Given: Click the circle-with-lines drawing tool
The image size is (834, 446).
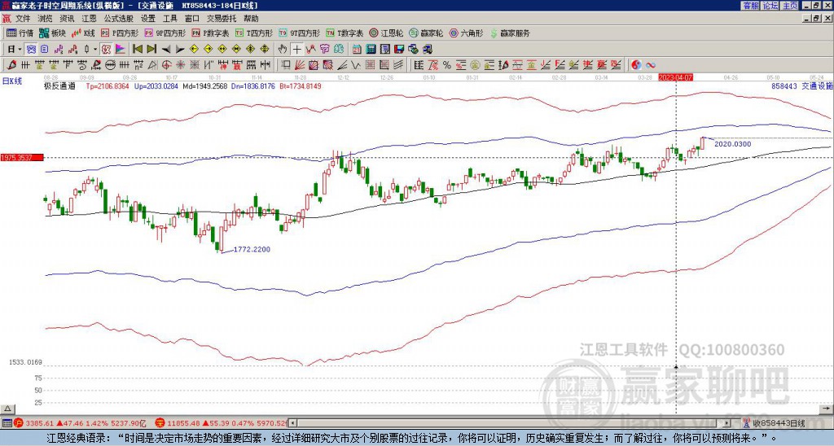Looking at the screenshot, I should [x=110, y=65].
